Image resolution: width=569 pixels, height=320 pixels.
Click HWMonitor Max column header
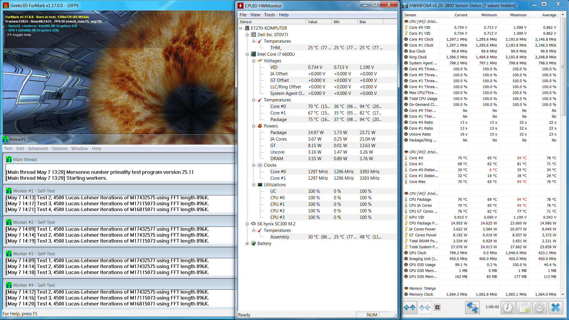pyautogui.click(x=370, y=22)
